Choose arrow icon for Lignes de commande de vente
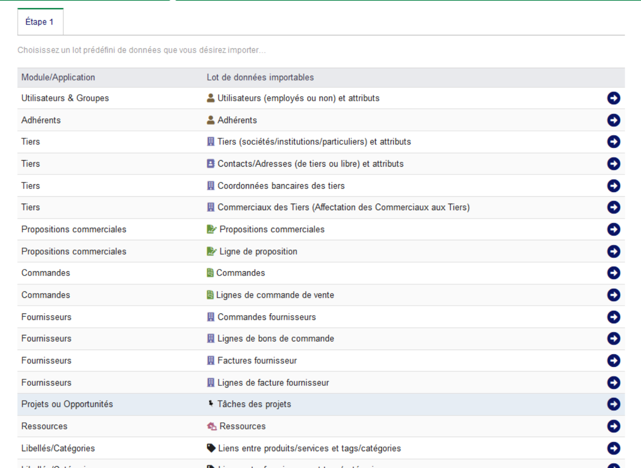 coord(613,295)
